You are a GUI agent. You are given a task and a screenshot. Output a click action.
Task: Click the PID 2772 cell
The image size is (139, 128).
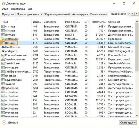[x=36, y=39]
